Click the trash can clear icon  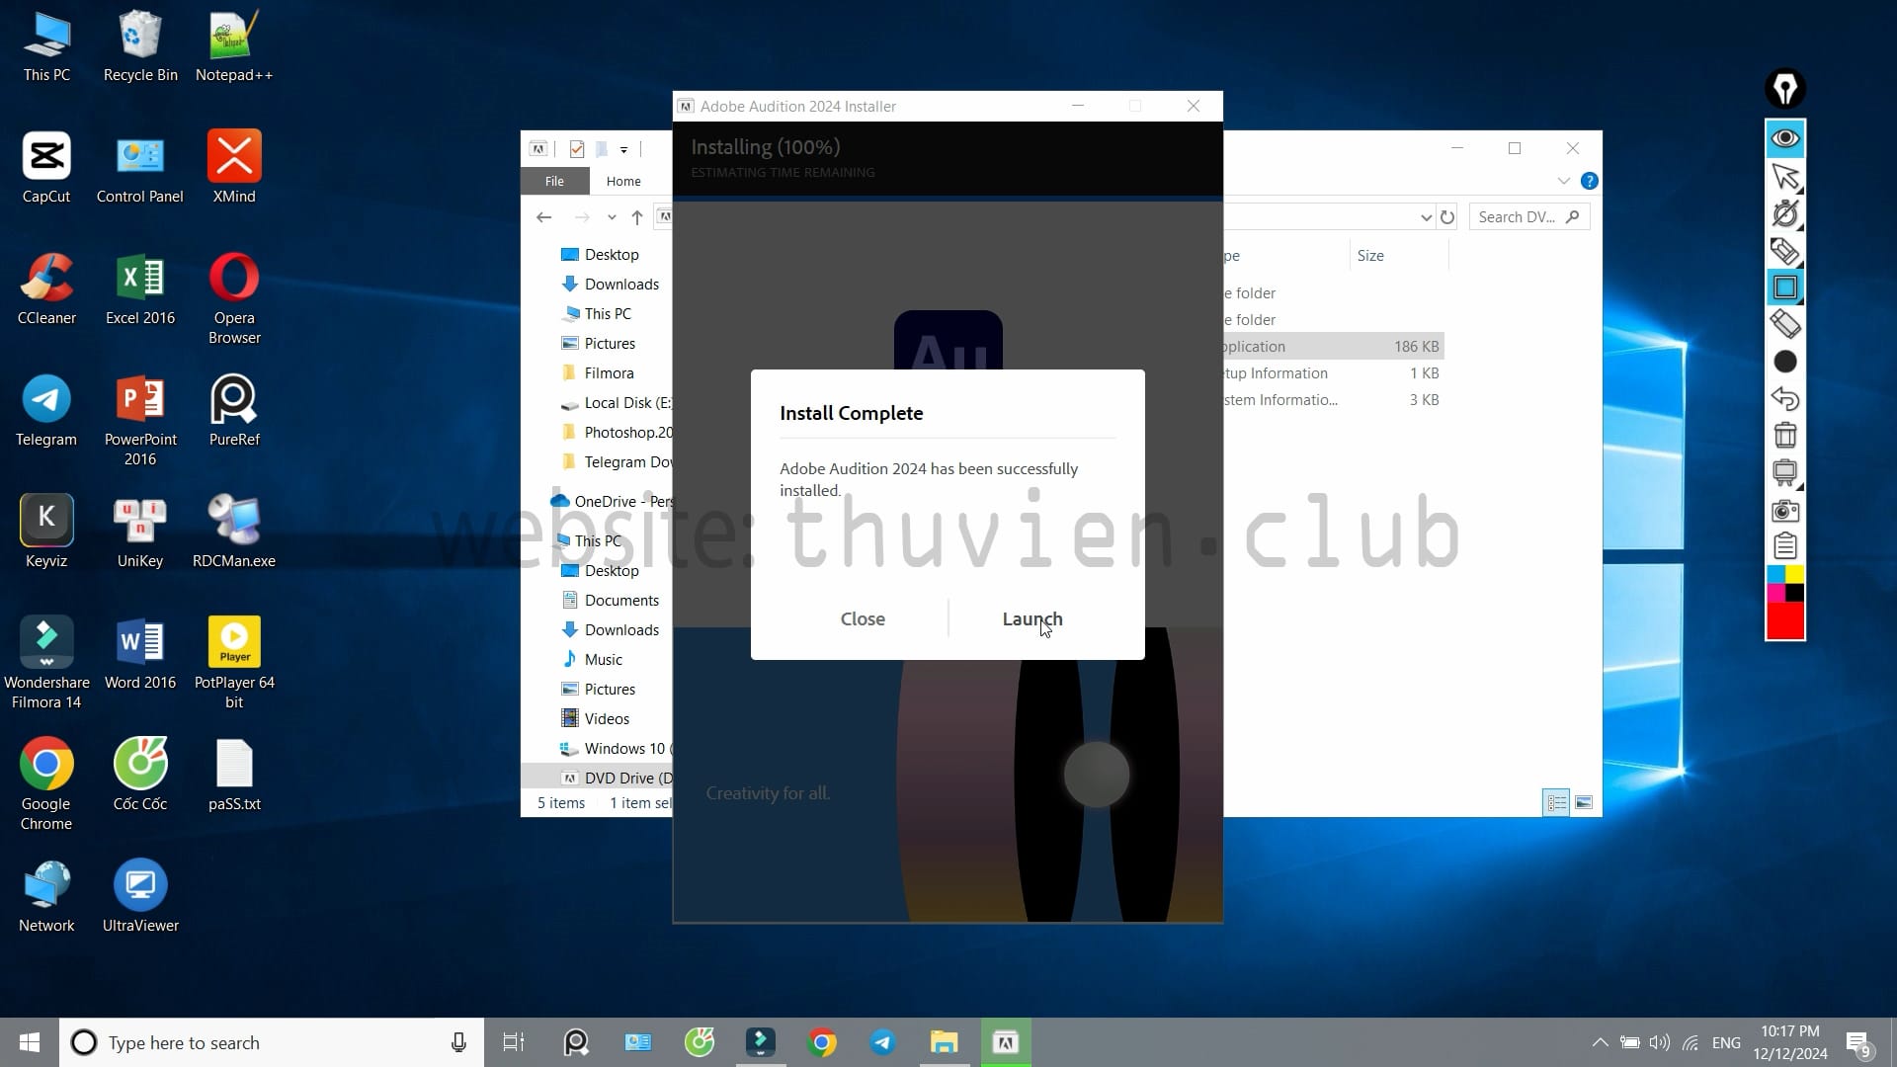pos(1784,436)
